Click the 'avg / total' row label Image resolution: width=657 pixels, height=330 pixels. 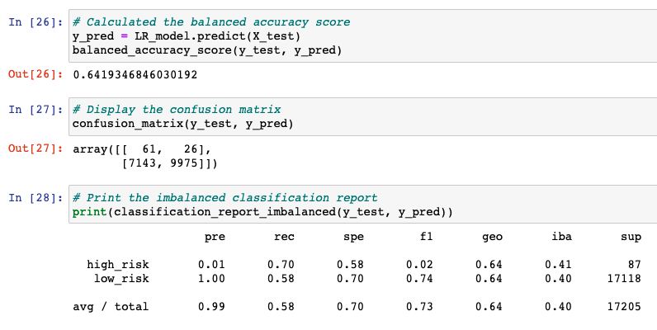point(111,307)
